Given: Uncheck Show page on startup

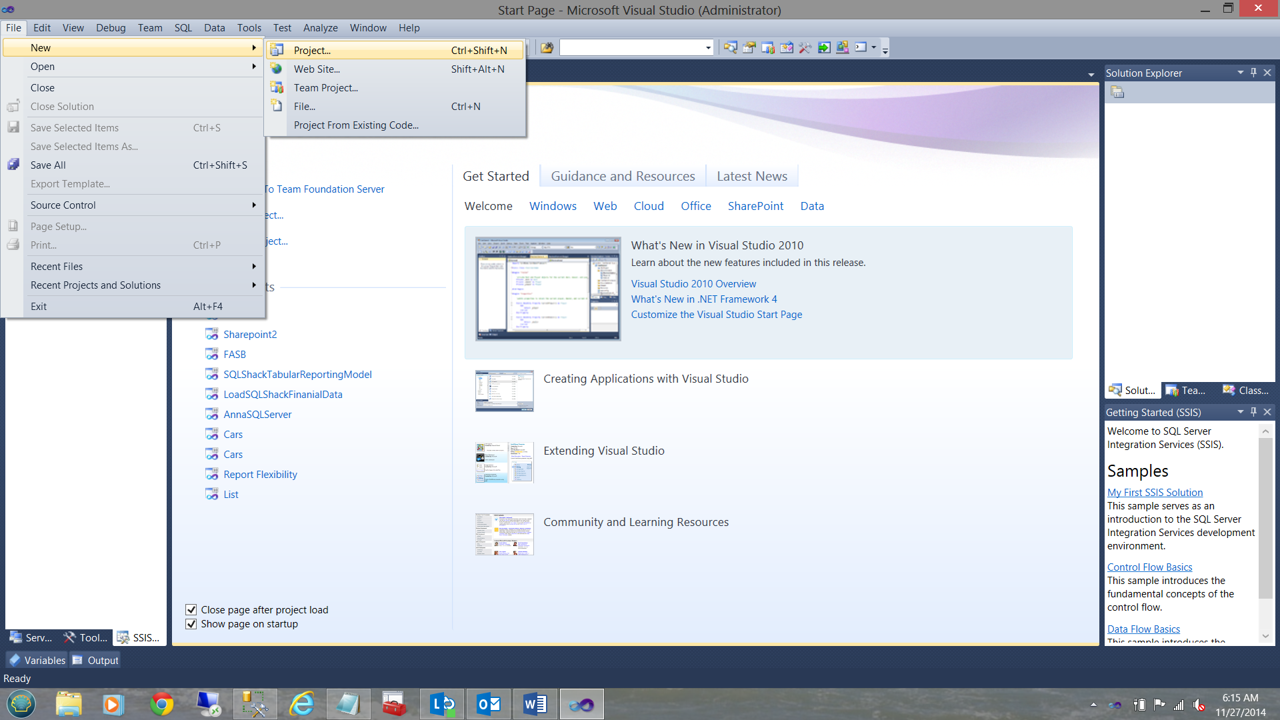Looking at the screenshot, I should 191,624.
